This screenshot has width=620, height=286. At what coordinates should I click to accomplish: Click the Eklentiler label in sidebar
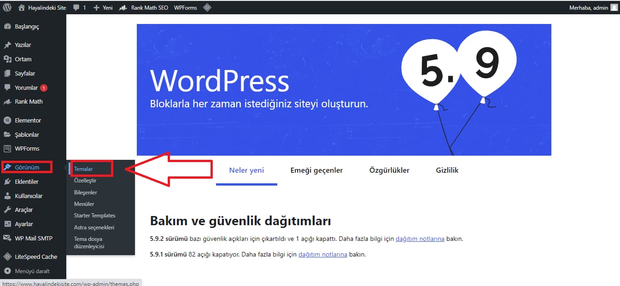tap(27, 181)
